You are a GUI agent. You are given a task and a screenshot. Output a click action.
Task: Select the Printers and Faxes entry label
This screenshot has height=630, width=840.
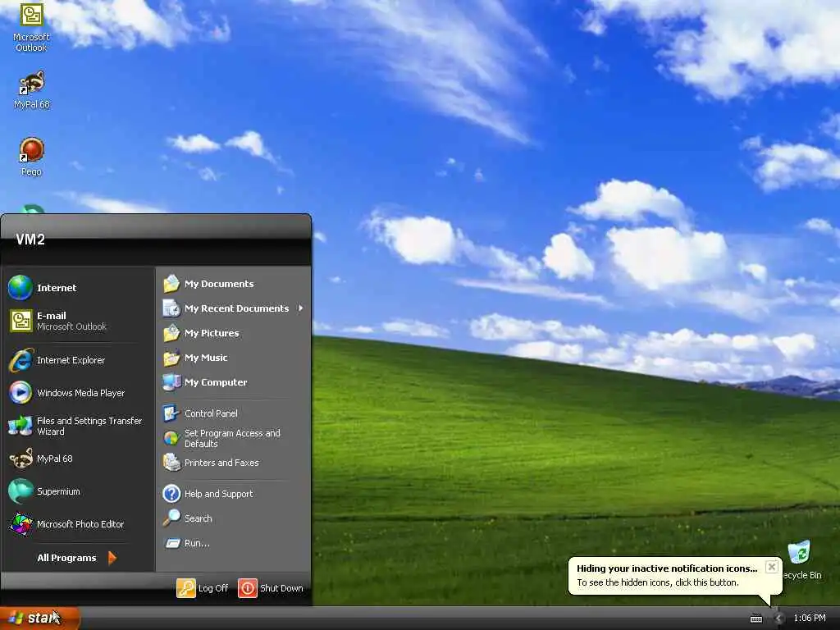tap(221, 463)
